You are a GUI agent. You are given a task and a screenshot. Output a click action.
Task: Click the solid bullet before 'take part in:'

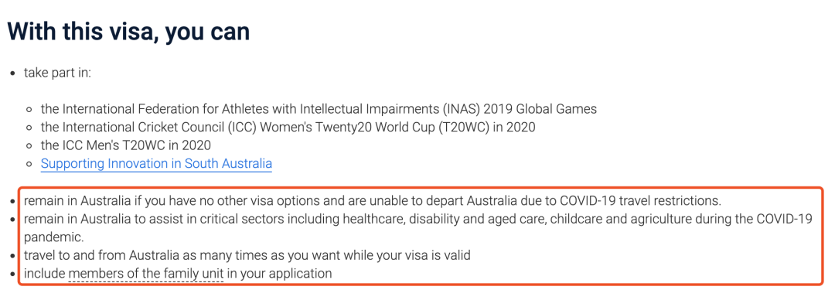[x=13, y=73]
